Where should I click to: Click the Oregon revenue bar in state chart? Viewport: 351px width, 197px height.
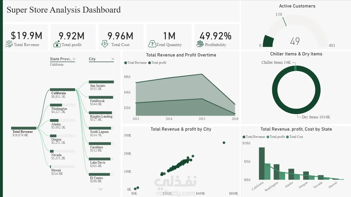coord(306,176)
